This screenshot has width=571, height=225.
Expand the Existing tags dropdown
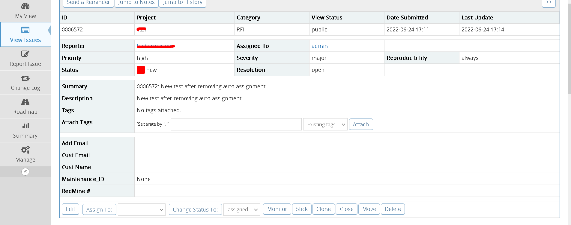(325, 124)
